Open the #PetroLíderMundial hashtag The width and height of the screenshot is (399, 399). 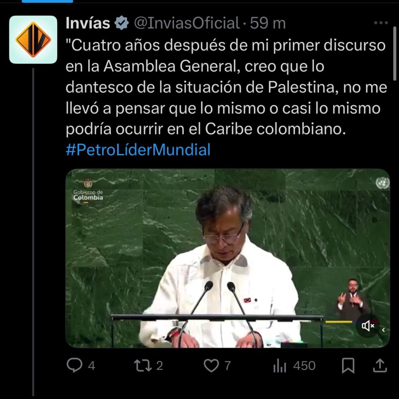click(x=138, y=150)
